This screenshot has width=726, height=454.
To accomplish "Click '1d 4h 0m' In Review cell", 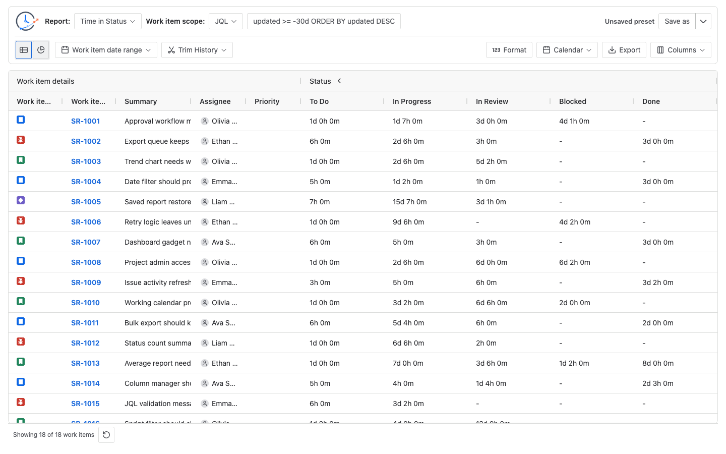I will 491,383.
